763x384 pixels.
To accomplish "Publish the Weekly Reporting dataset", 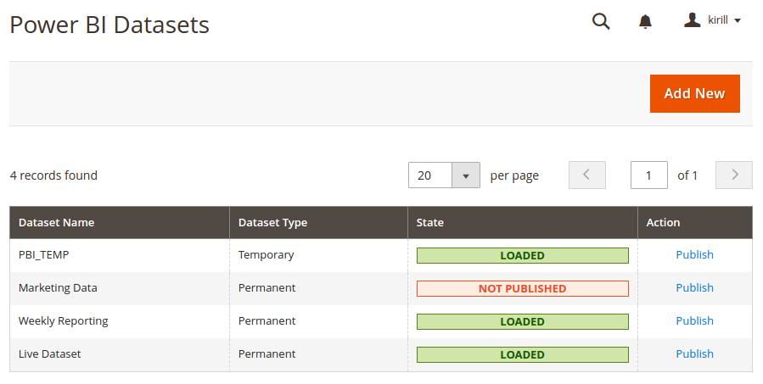I will pos(694,320).
